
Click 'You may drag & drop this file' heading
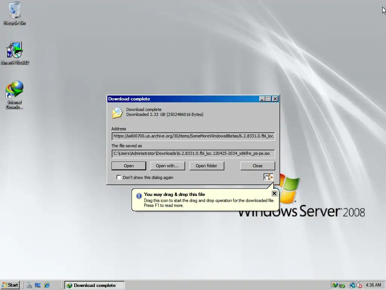tap(174, 194)
